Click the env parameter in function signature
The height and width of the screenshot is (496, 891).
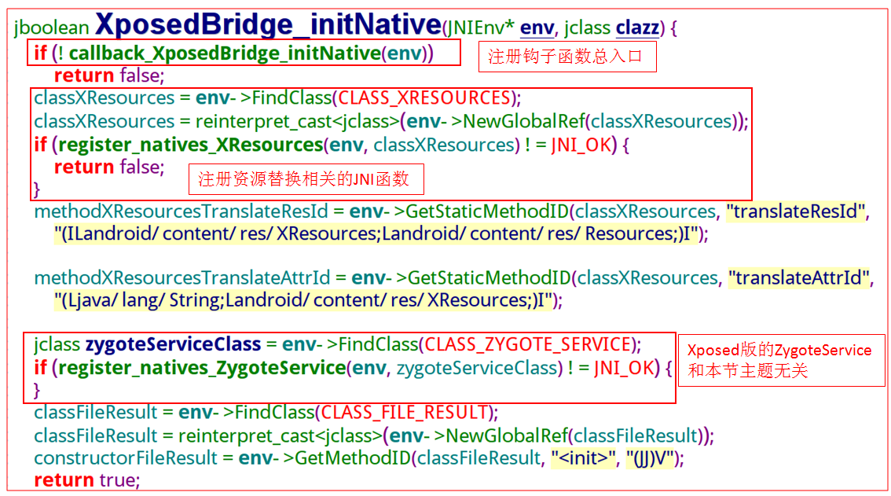click(537, 28)
